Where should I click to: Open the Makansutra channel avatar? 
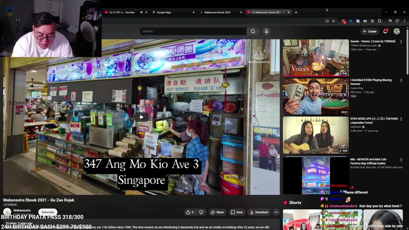click(x=7, y=212)
